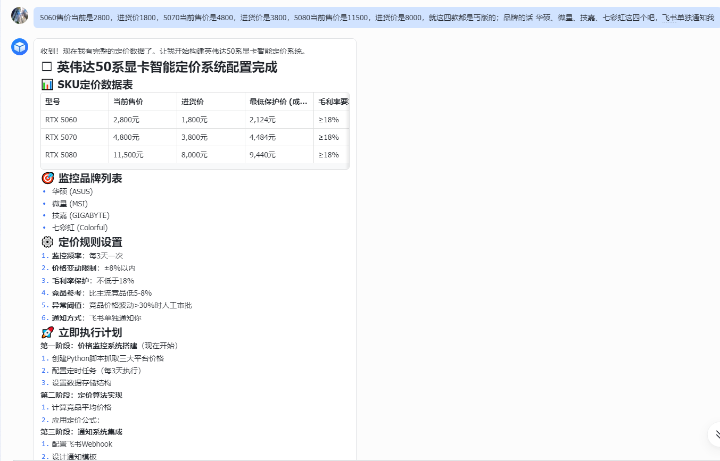Click the 七彩虹 (Colorful) list item
Viewport: 720px width, 461px height.
pos(80,228)
